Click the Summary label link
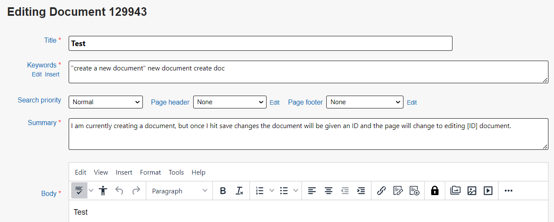 [42, 123]
